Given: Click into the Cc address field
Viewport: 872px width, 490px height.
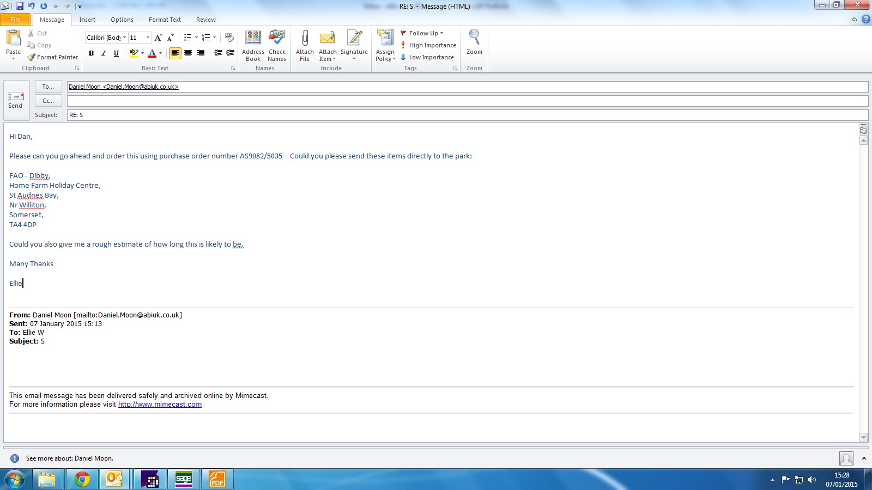Looking at the screenshot, I should pos(468,101).
